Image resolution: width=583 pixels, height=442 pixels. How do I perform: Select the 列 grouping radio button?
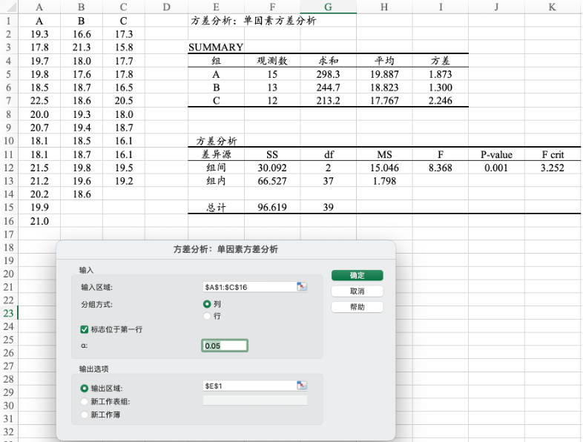208,304
